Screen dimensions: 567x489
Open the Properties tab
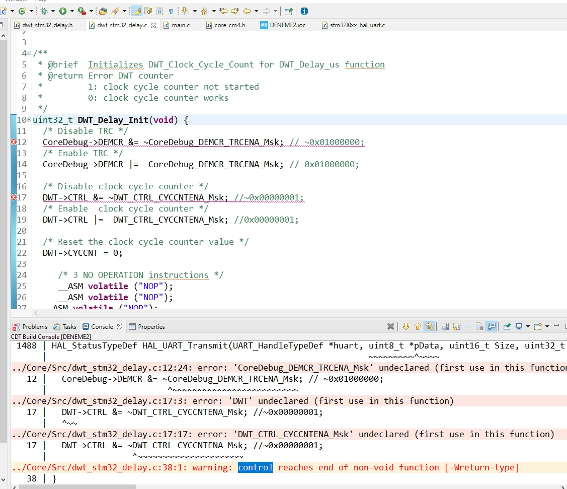(147, 326)
